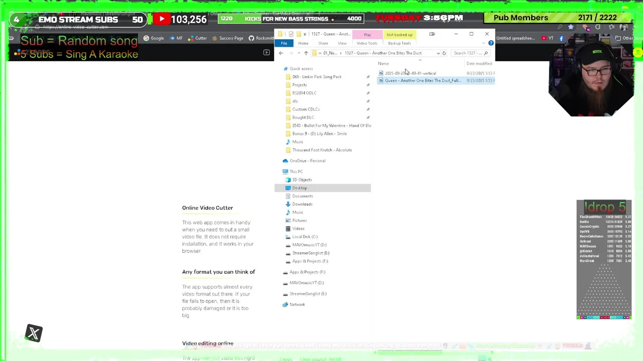643x361 pixels.
Task: Select This PC in navigation pane
Action: (x=296, y=171)
